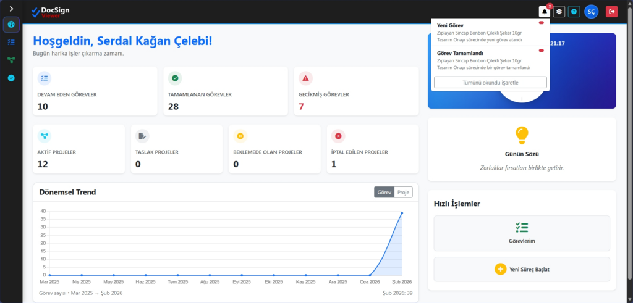Open the Gecikmiş Görevler card
The width and height of the screenshot is (633, 303).
[352, 91]
